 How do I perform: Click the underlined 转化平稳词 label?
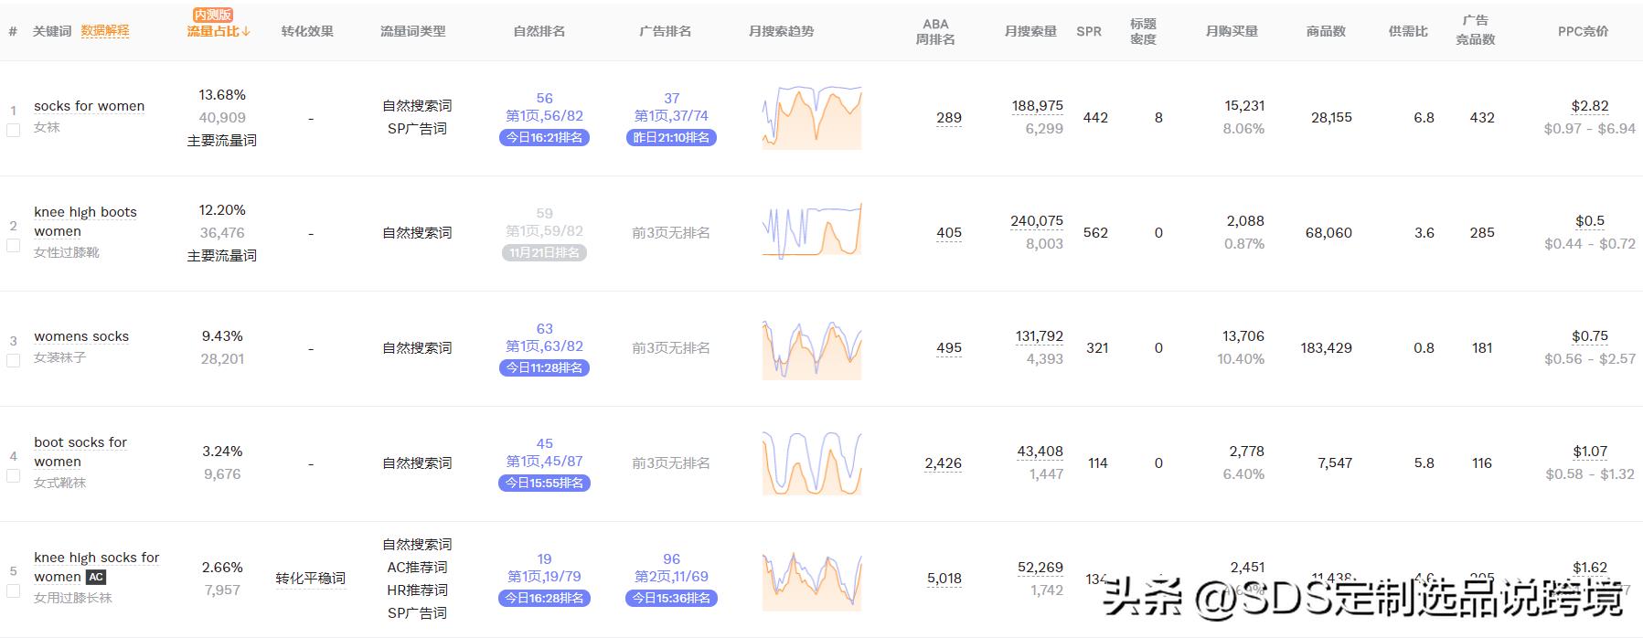311,579
